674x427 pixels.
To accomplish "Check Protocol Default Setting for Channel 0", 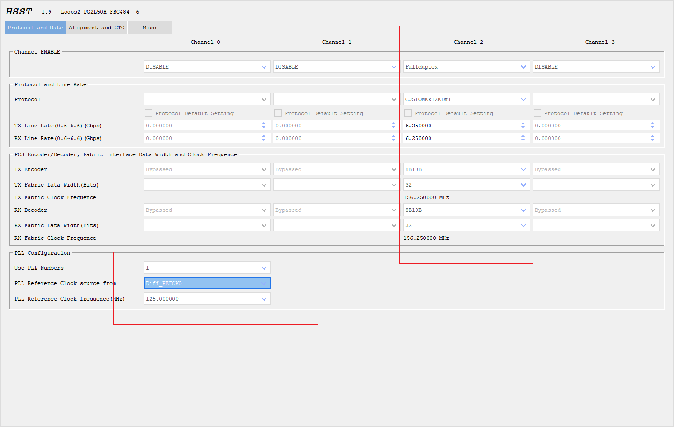I will 149,113.
